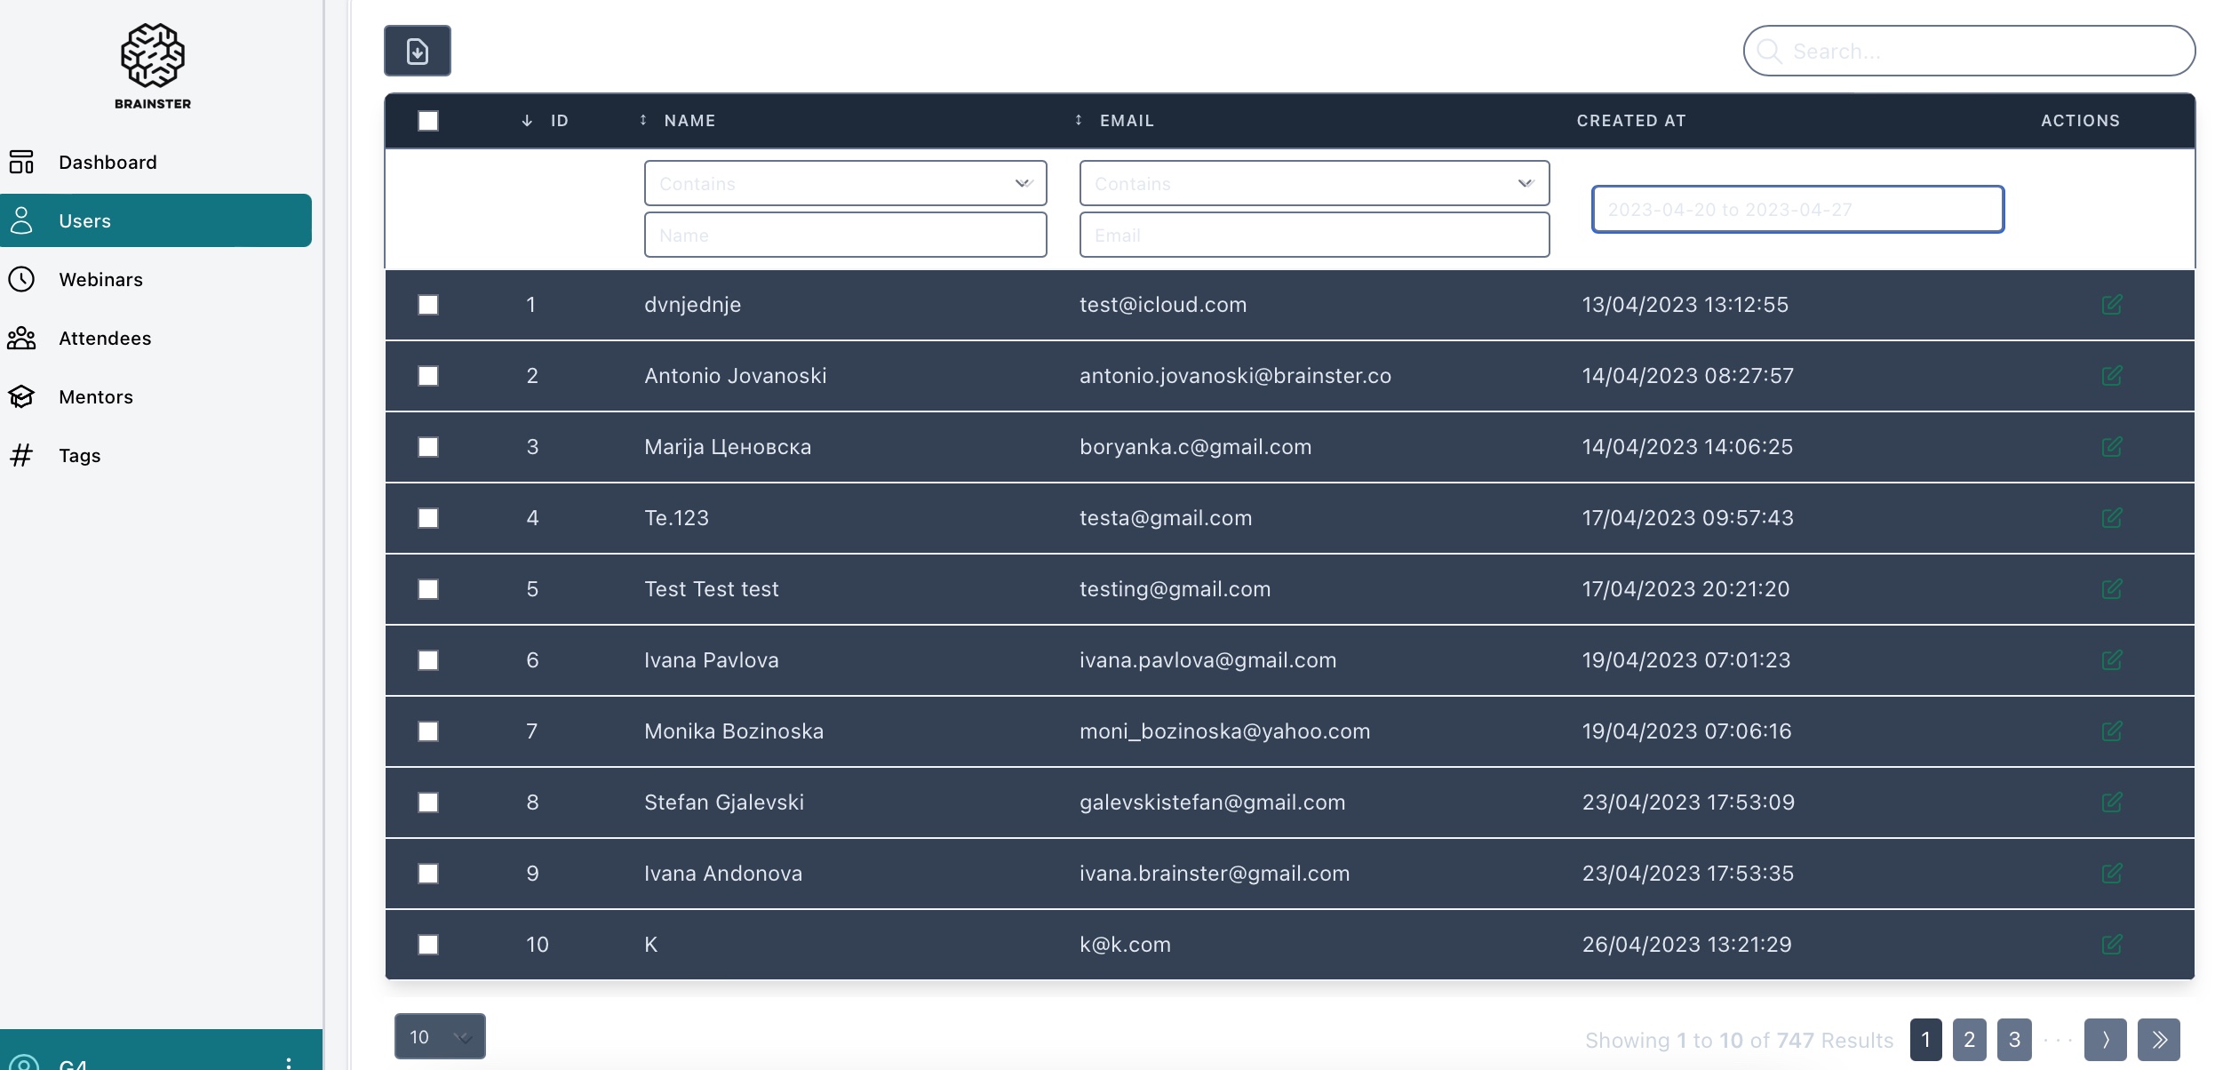
Task: Navigate to Mentors section
Action: click(x=96, y=397)
